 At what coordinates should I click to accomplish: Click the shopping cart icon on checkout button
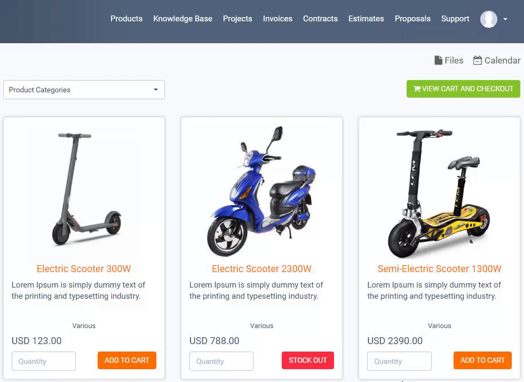click(417, 89)
